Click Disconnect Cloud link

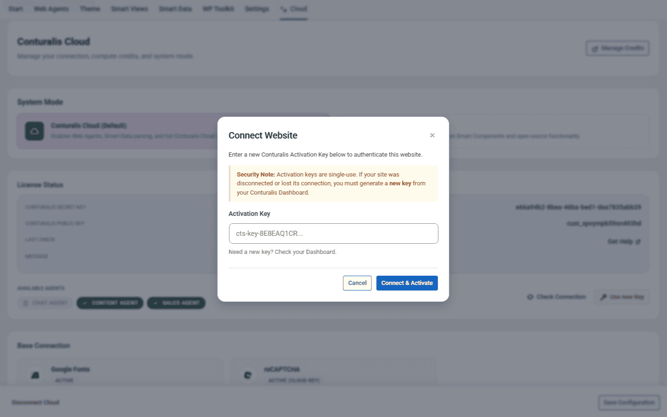(x=36, y=402)
